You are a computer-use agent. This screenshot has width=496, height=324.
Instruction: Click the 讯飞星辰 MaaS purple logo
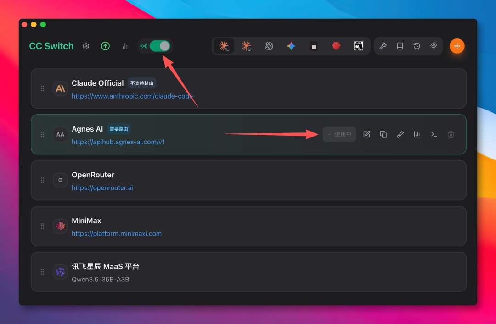[x=60, y=272]
